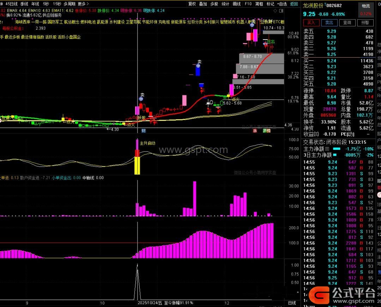Click the 物流 sector badge
381x307 pixels.
[366, 6]
